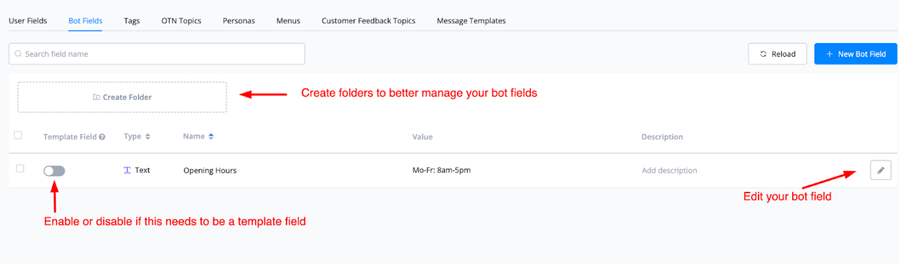899x264 pixels.
Task: Click the New Bot Field button
Action: coord(855,54)
